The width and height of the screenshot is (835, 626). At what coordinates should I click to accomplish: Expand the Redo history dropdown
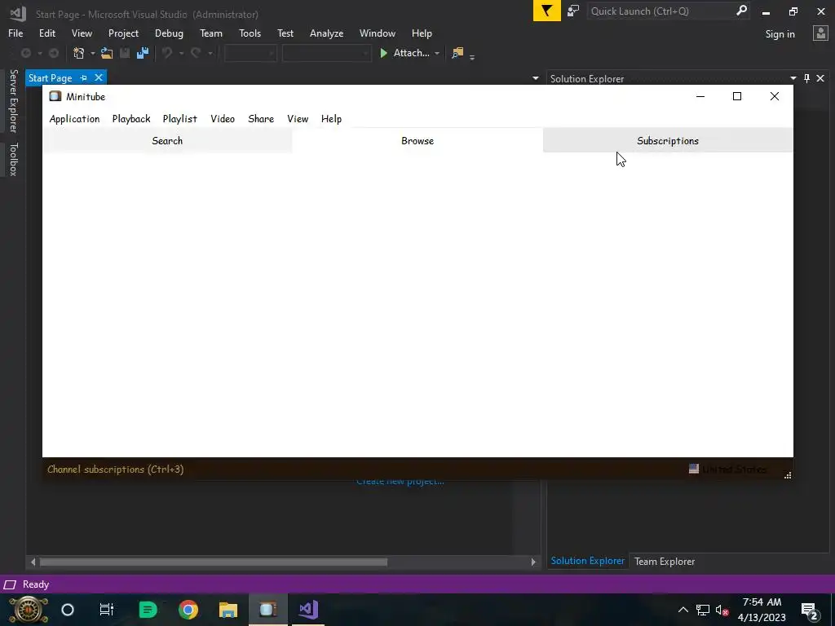coord(210,53)
